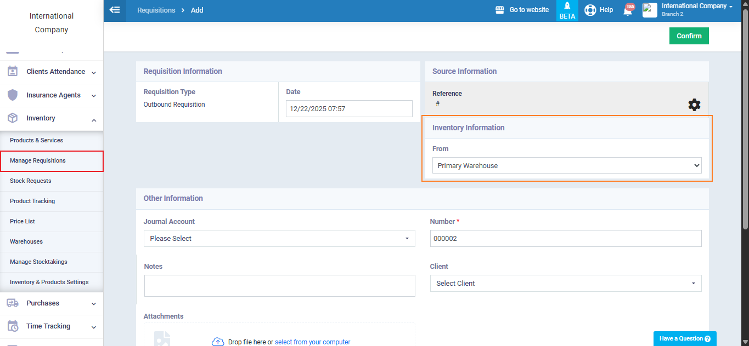Click the Date input field
749x346 pixels.
pyautogui.click(x=348, y=109)
